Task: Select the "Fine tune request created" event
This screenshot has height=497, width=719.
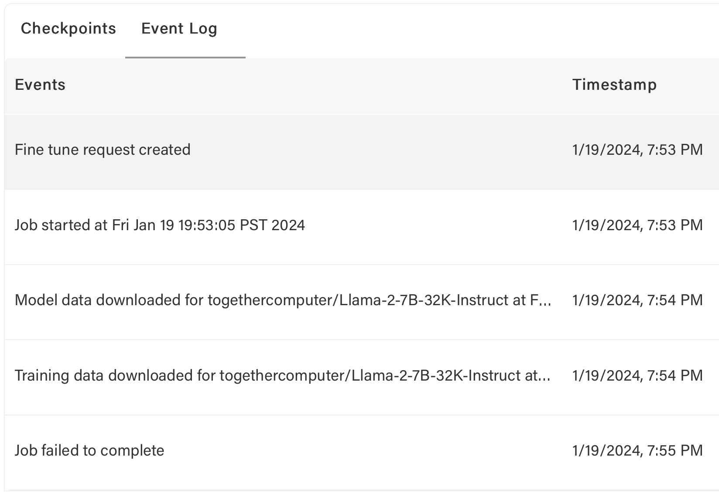Action: pos(103,150)
